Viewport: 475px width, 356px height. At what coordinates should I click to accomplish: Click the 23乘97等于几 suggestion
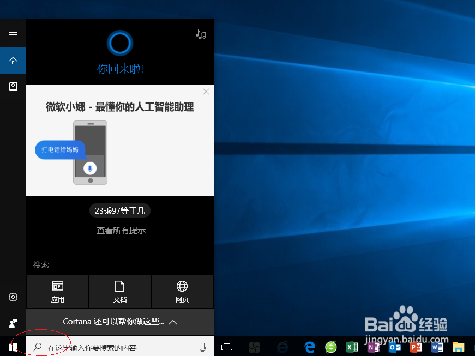tap(119, 210)
